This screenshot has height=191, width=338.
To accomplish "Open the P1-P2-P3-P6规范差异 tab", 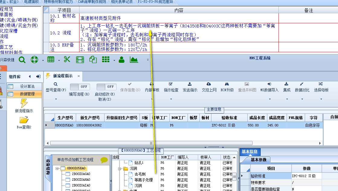I will pyautogui.click(x=155, y=2).
